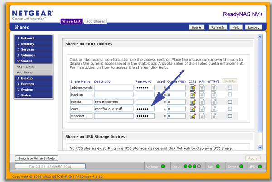272x182 pixels.
Task: Click the scrollbar down arrow
Action: click(259, 147)
